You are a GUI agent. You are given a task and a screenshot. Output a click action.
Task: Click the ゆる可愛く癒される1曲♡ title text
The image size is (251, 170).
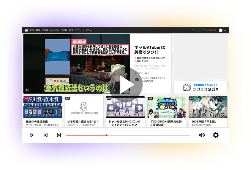point(83,122)
